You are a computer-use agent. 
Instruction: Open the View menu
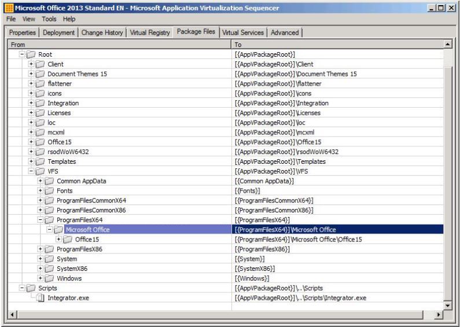point(29,19)
